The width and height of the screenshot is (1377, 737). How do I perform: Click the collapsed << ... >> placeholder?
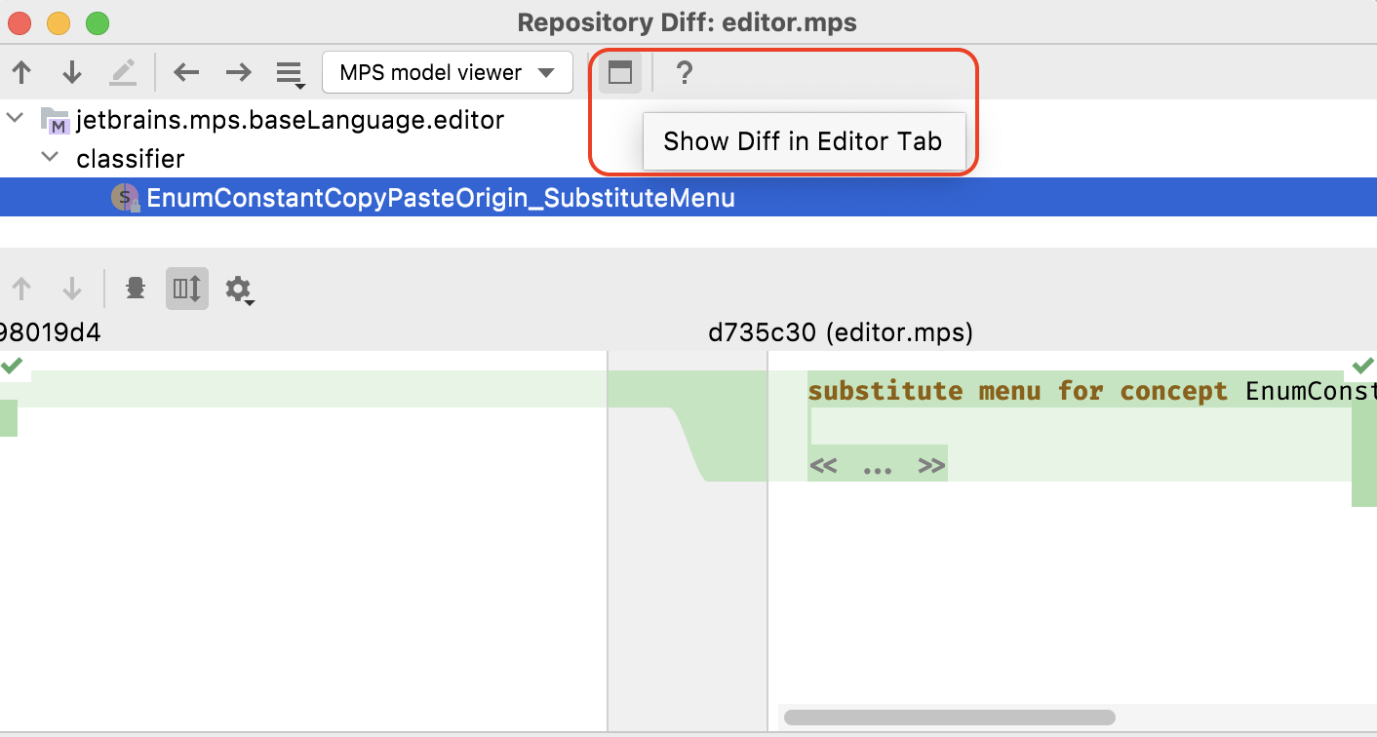click(x=877, y=466)
